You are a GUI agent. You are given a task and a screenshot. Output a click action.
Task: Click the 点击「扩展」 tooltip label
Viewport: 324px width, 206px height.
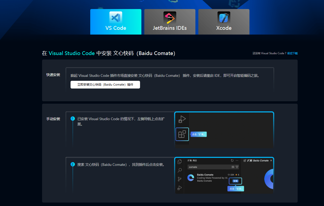199,134
